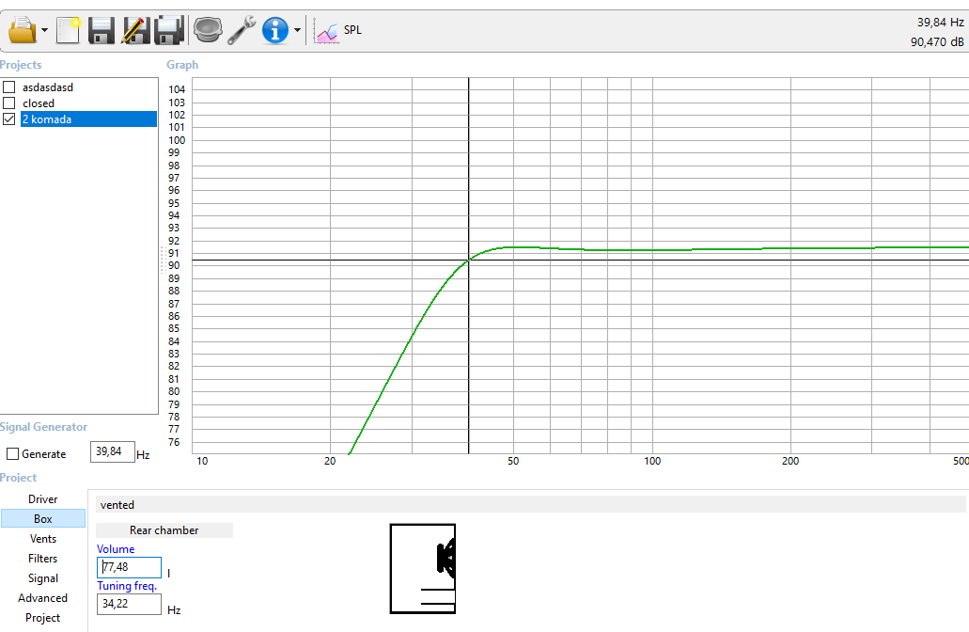Enable the asdasdasd project checkbox
This screenshot has height=632, width=969.
tap(9, 87)
